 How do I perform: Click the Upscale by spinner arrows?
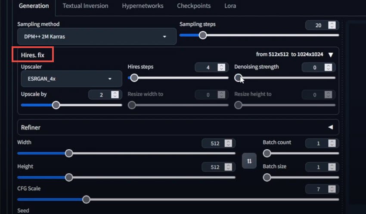pos(115,95)
